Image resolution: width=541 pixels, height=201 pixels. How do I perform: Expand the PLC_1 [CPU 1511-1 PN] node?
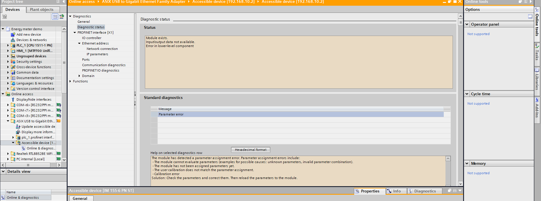pyautogui.click(x=8, y=45)
